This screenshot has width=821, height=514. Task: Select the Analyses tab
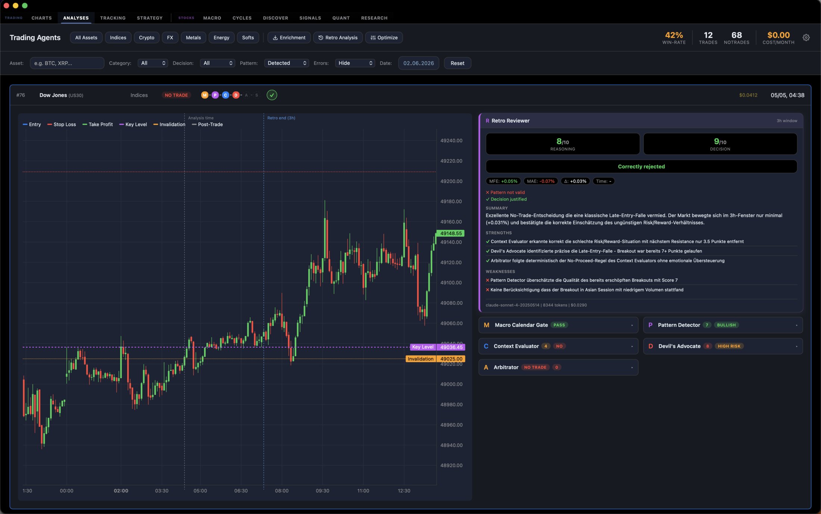click(x=76, y=18)
